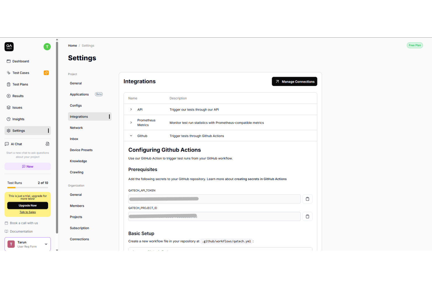Click the '2 of 10' test runs count

(x=43, y=183)
